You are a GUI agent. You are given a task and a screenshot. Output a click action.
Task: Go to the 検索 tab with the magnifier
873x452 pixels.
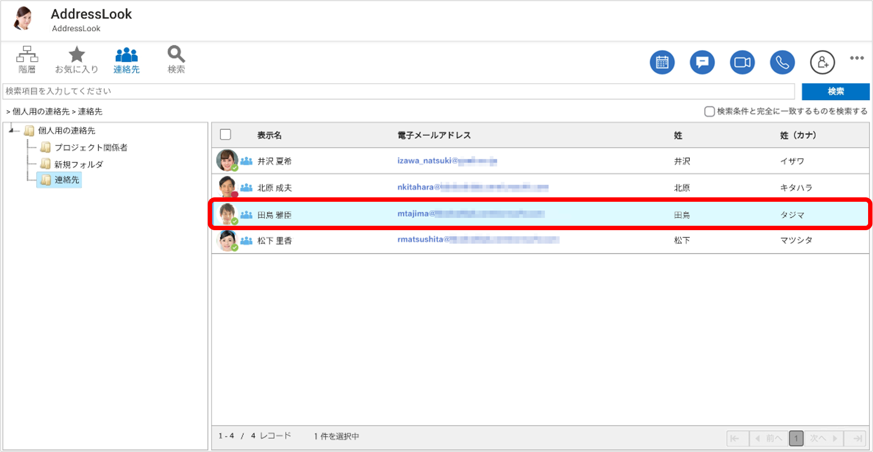(176, 60)
